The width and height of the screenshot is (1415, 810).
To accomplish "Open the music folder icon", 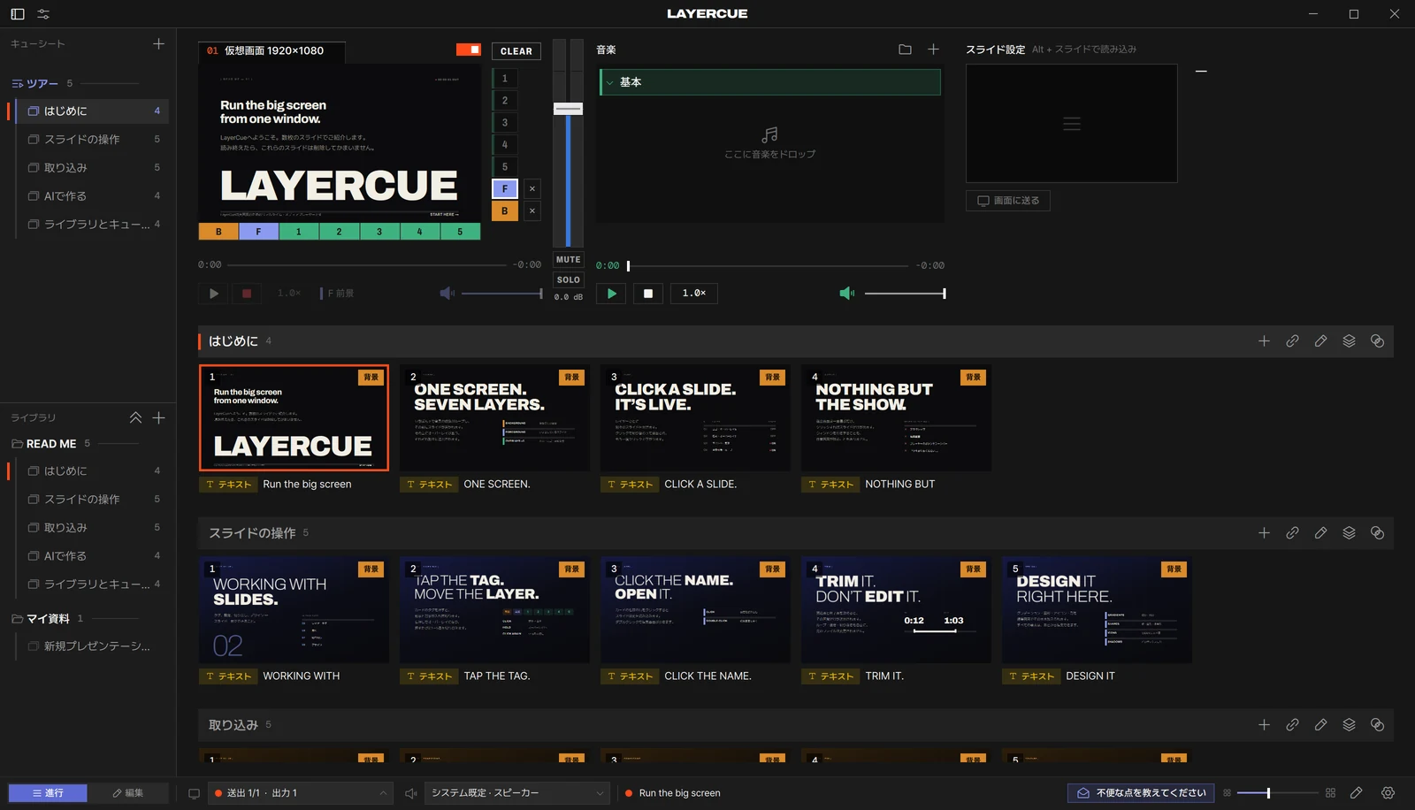I will tap(905, 50).
